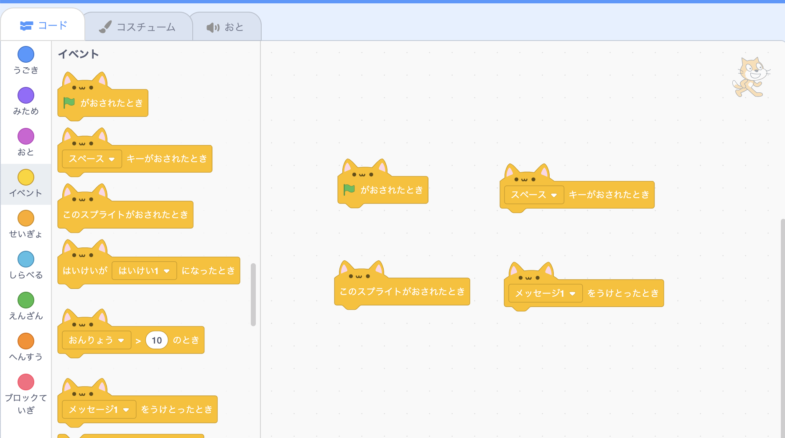
Task: Click をうけとったとき text on workspace block
Action: click(623, 293)
